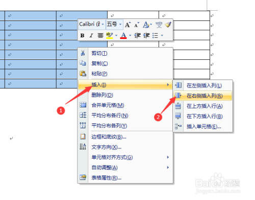Viewport: 255px width, 200px height.
Task: Choose 插入单元格(E)... entry
Action: (204, 126)
